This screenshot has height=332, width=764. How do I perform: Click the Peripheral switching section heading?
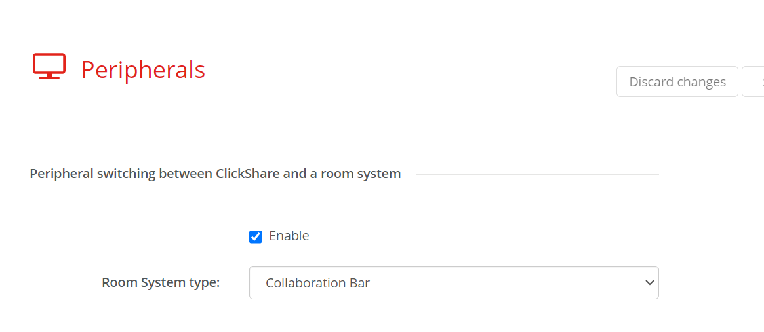point(215,174)
